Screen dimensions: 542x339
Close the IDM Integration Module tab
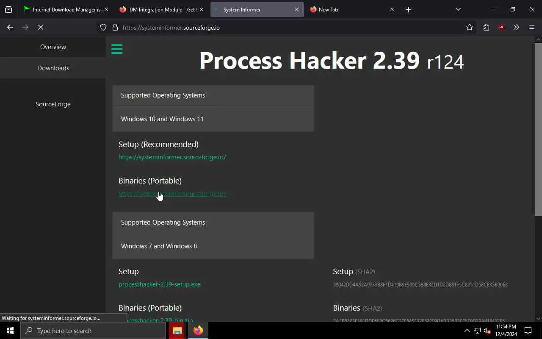pyautogui.click(x=201, y=9)
